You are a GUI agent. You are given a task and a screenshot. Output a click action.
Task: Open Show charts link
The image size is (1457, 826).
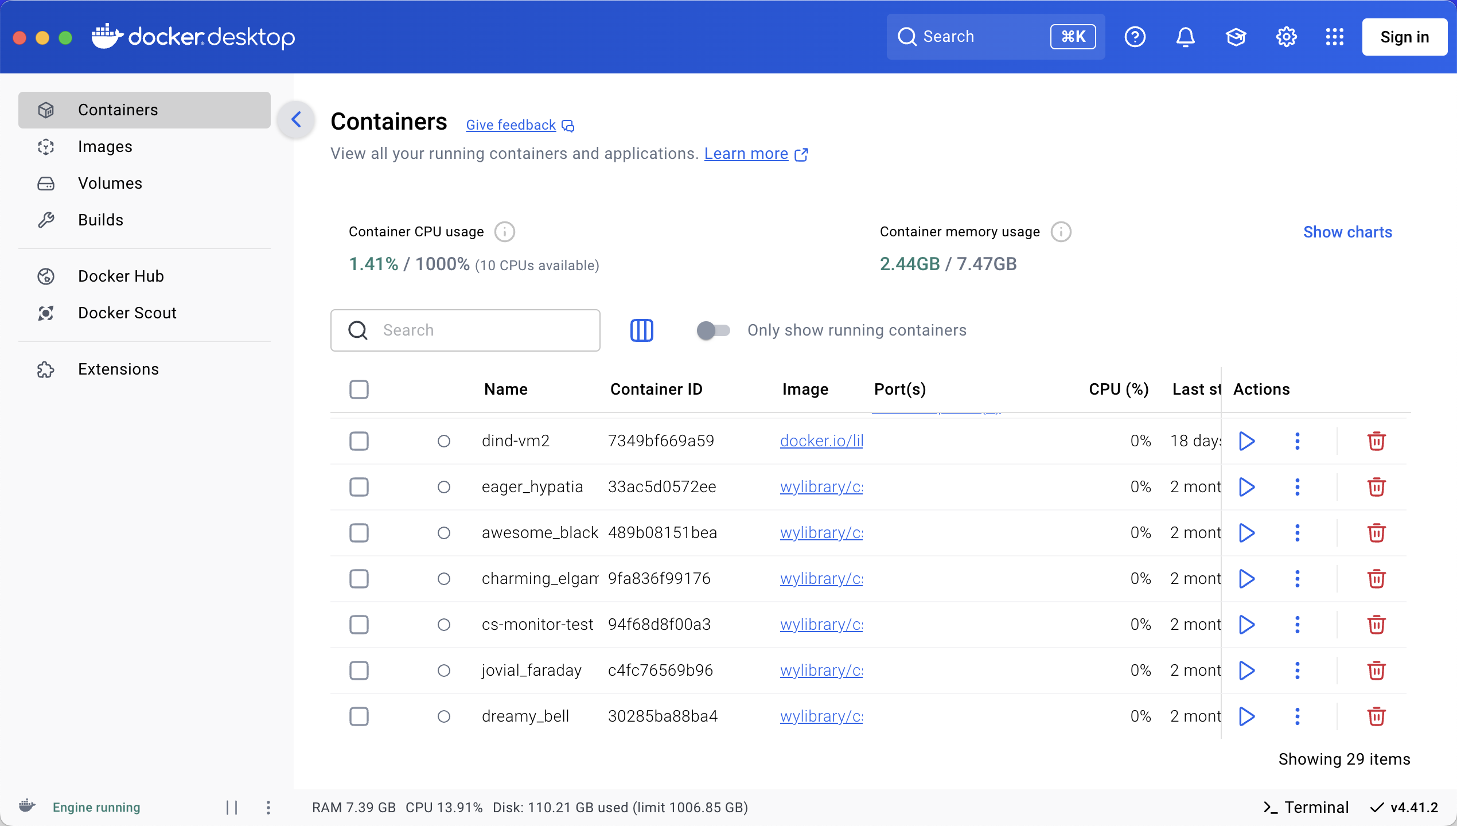pyautogui.click(x=1347, y=232)
